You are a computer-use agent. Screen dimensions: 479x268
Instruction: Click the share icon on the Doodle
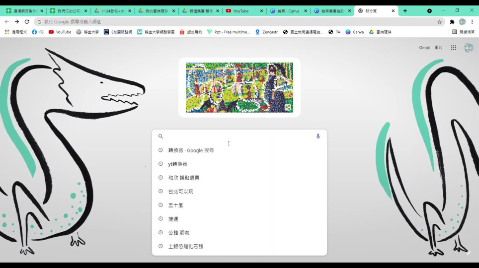pos(288,107)
